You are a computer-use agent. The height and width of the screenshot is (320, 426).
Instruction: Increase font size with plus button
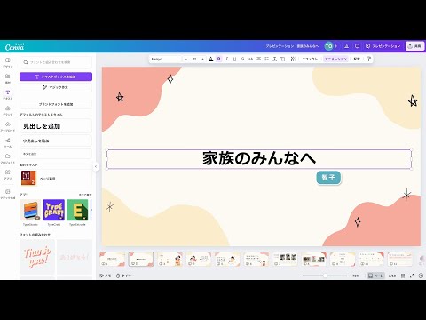click(202, 59)
